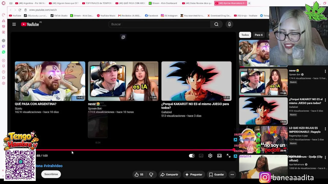Image resolution: width=328 pixels, height=184 pixels.
Task: Click the Buscar search field
Action: (159, 24)
